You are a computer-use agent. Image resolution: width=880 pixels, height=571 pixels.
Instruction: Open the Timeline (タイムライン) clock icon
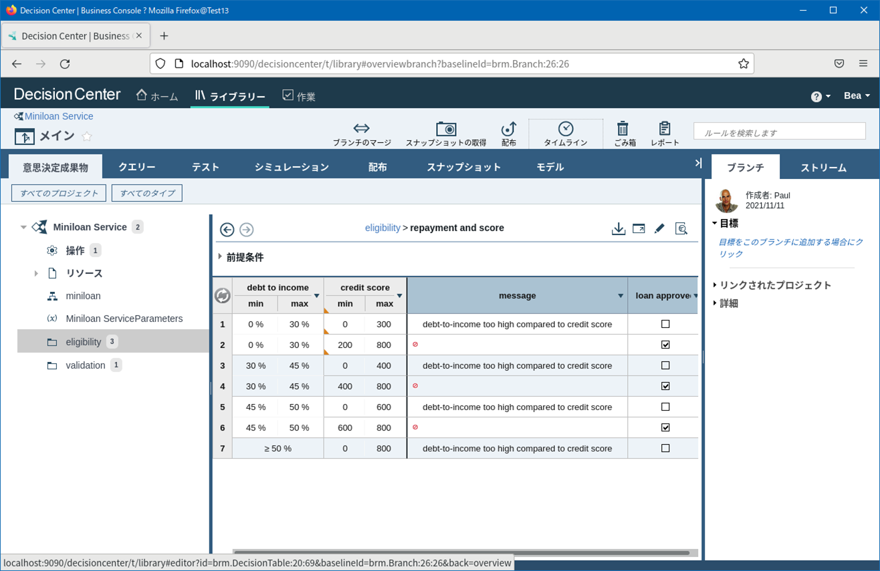click(566, 128)
